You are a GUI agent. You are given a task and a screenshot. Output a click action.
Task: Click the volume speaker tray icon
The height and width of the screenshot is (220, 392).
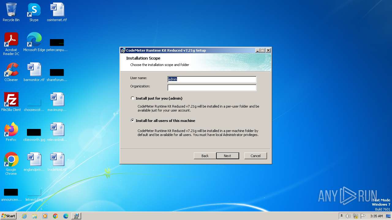[348, 216]
